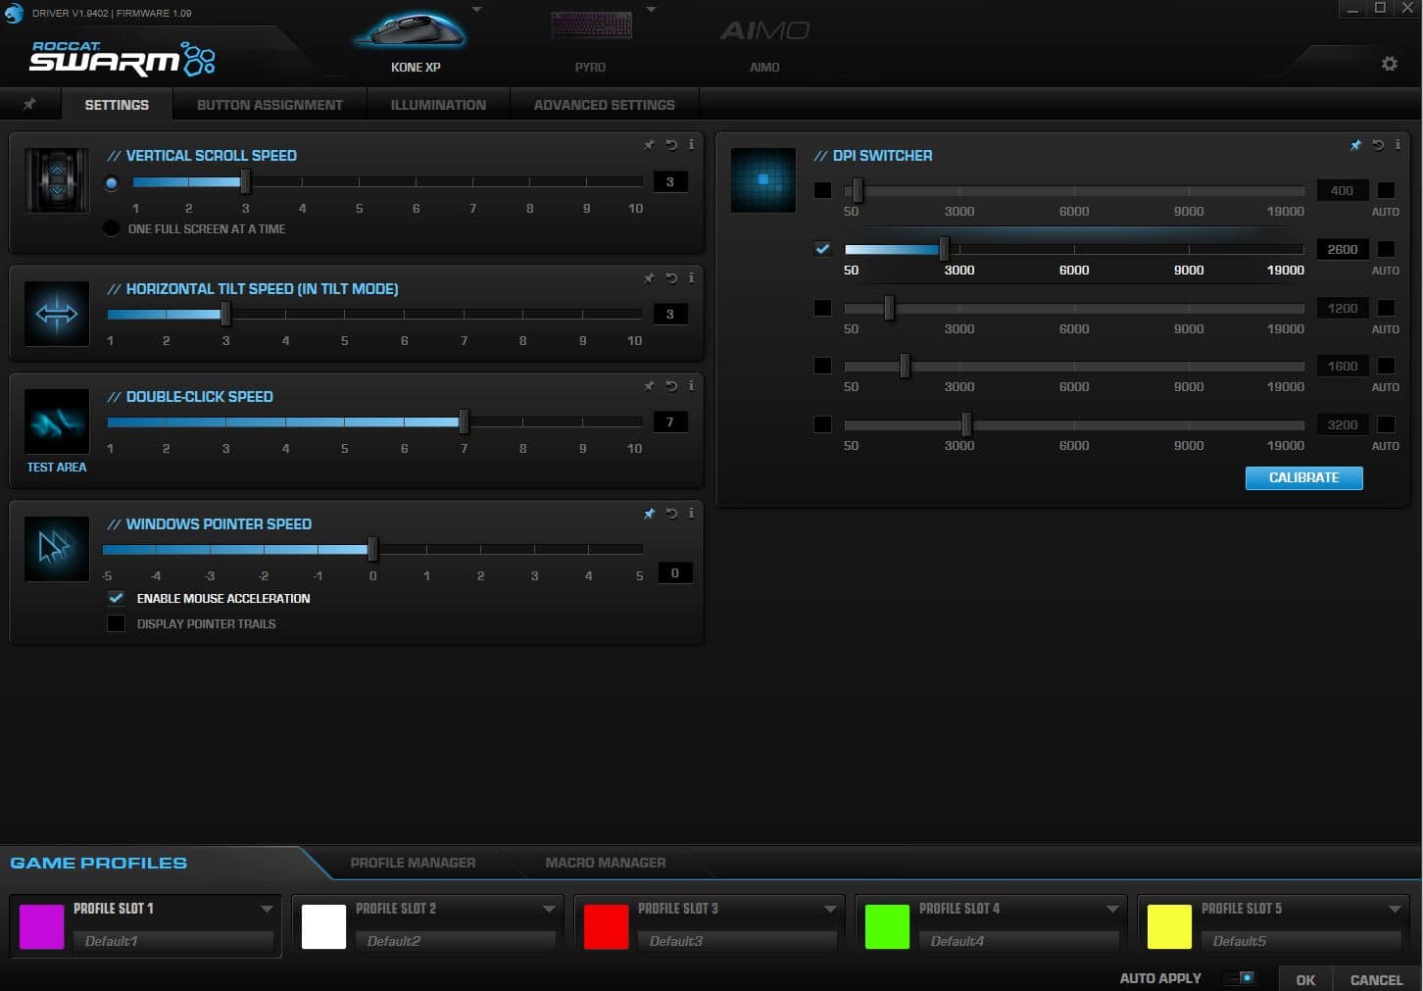Show info for DPI Switcher

pyautogui.click(x=1398, y=144)
